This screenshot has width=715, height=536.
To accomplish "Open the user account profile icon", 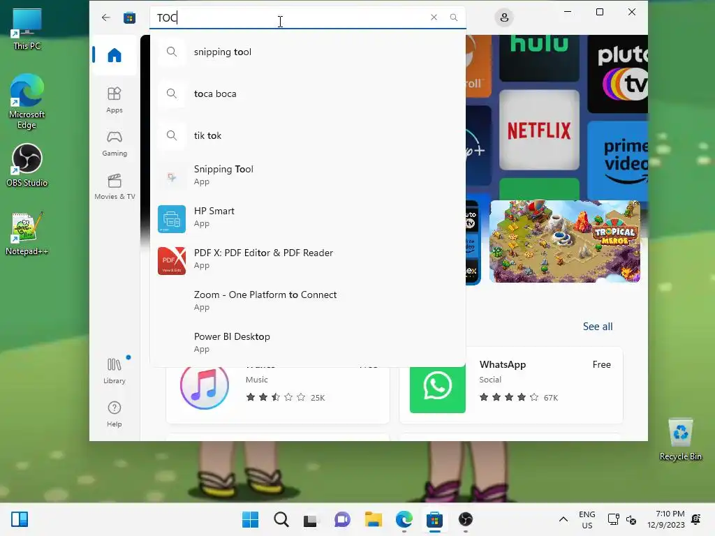I will pos(504,17).
